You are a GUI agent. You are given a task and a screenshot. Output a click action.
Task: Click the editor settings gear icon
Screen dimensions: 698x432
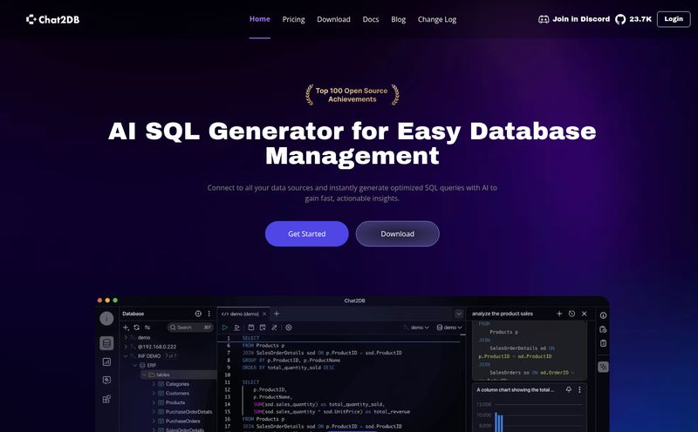tap(289, 327)
